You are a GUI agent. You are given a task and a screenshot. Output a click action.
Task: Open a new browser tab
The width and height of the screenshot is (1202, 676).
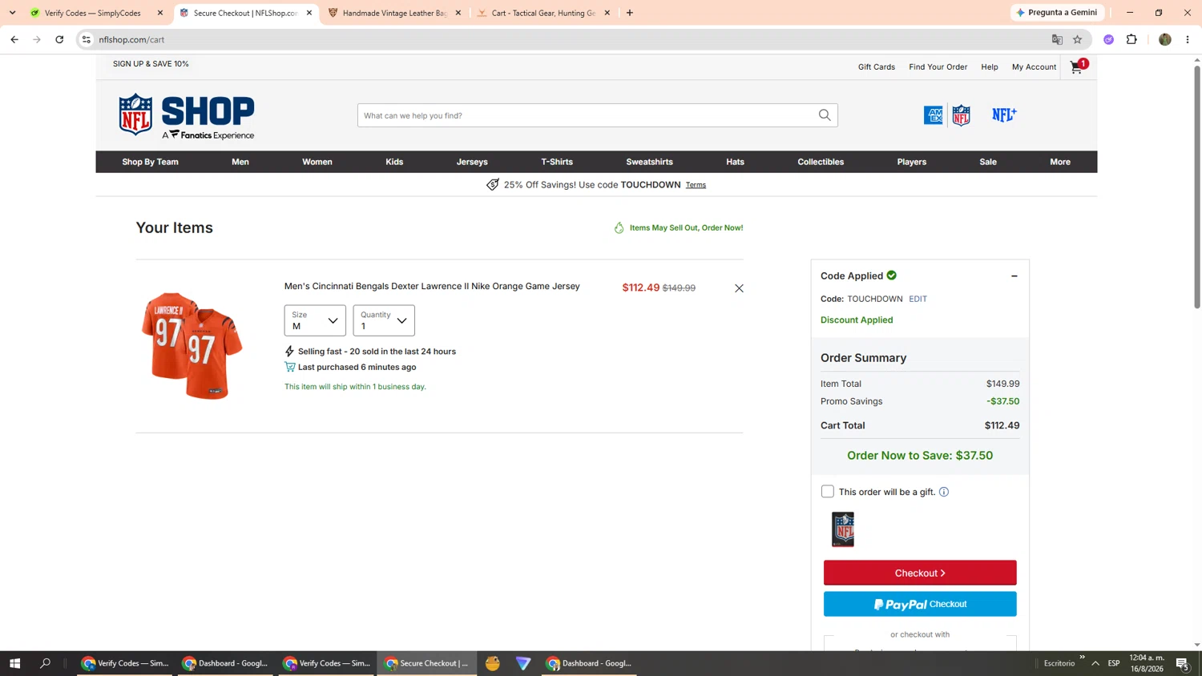(x=630, y=13)
